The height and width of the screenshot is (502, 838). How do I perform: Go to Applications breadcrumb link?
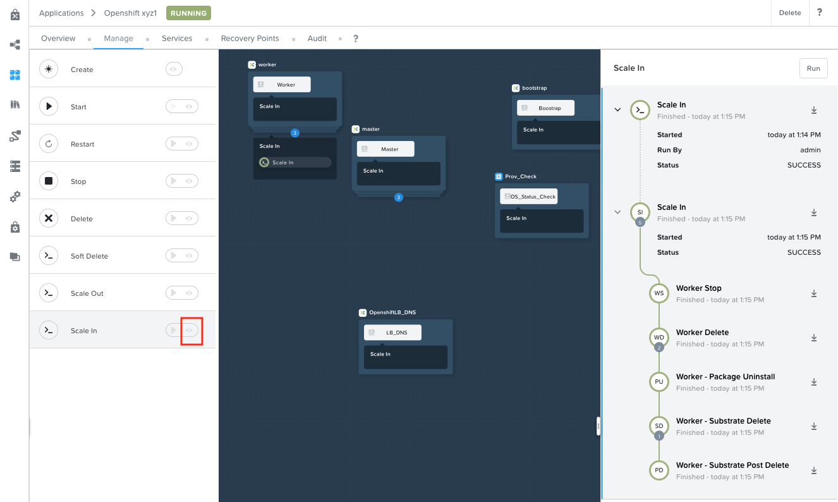(61, 13)
